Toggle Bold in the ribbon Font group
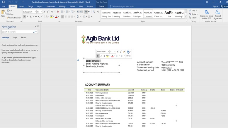The width and height of the screenshot is (228, 128). coord(25,17)
